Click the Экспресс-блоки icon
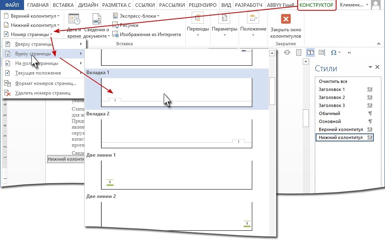The image size is (385, 242). [x=115, y=16]
